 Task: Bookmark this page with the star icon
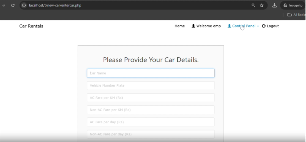pos(262,5)
